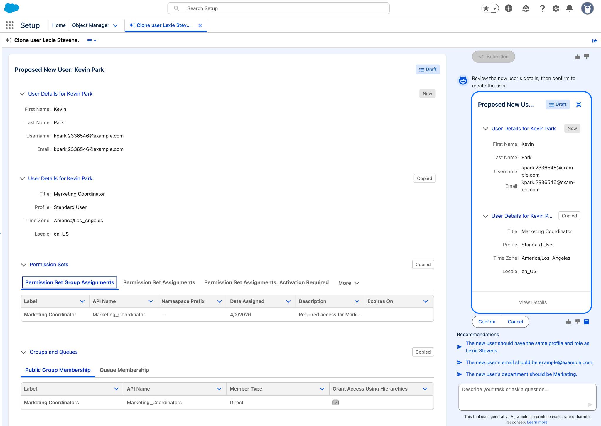
Task: Click the Describe your task text box
Action: [x=527, y=397]
